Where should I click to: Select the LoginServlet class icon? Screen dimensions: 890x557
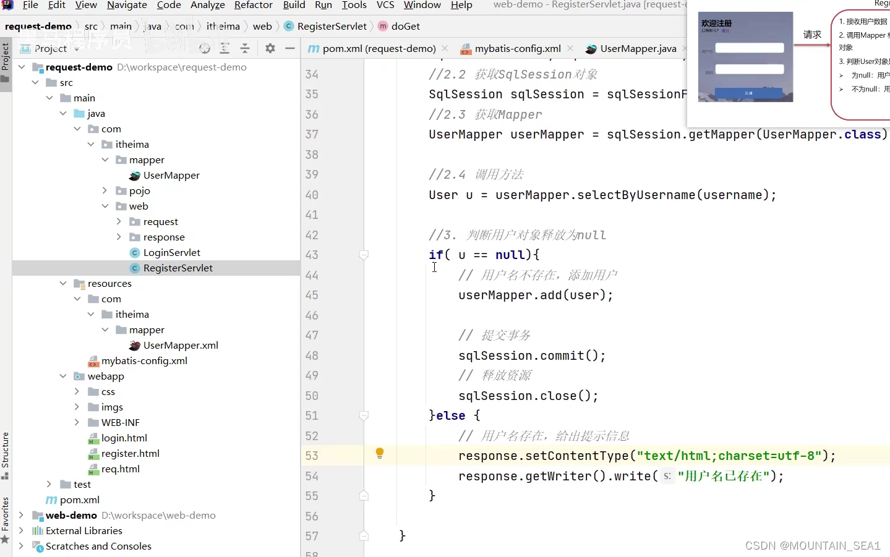click(135, 252)
